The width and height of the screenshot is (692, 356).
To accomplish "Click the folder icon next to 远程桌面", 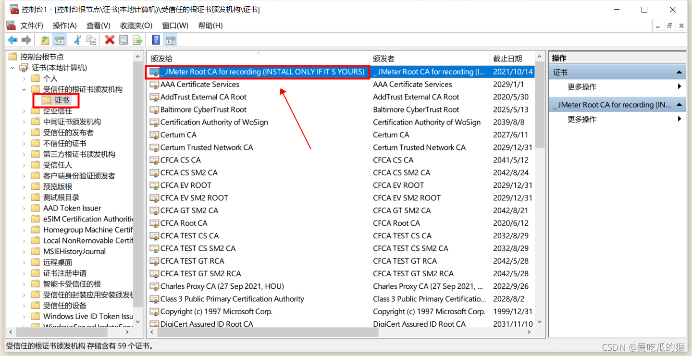I will 36,262.
